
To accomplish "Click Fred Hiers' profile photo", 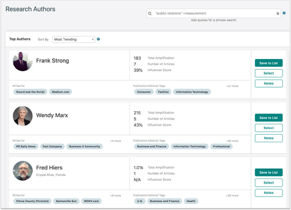I will (23, 171).
